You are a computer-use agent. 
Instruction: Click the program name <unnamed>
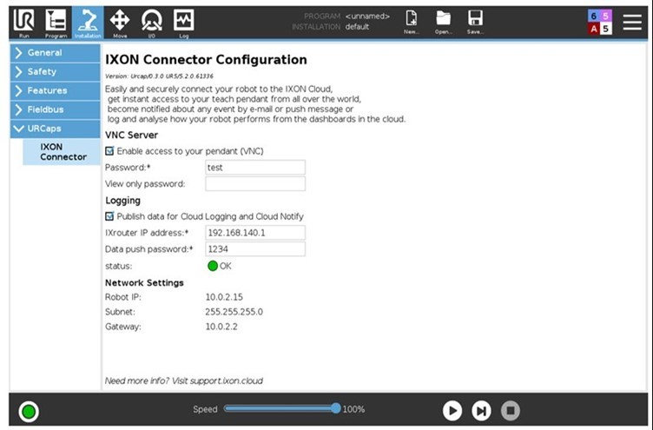click(x=367, y=17)
